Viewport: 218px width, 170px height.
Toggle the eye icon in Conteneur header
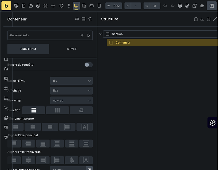pyautogui.click(x=77, y=19)
